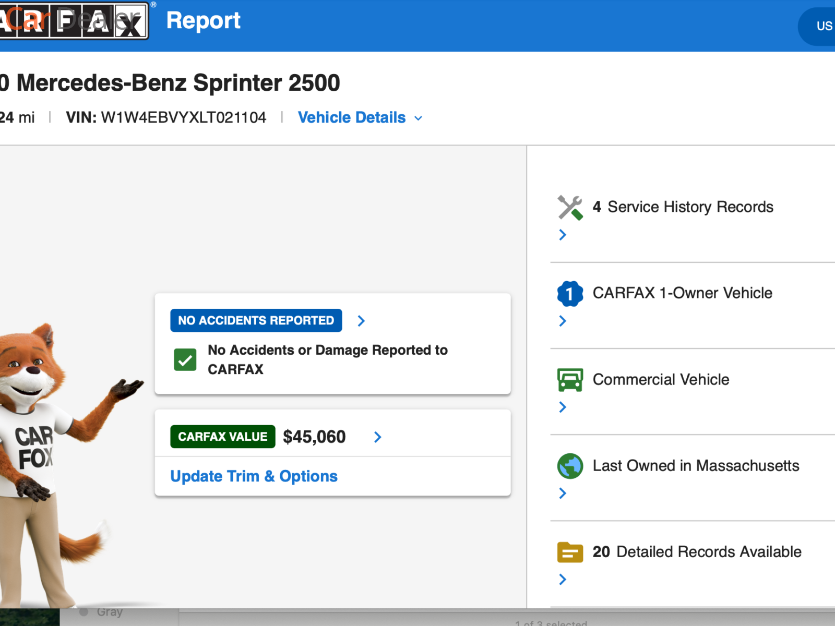Expand the chevron under Detailed Records Available
Screen dimensions: 835x626
click(x=563, y=579)
